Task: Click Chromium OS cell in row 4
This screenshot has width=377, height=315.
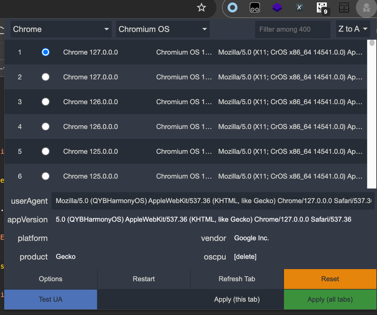Action: coord(184,126)
